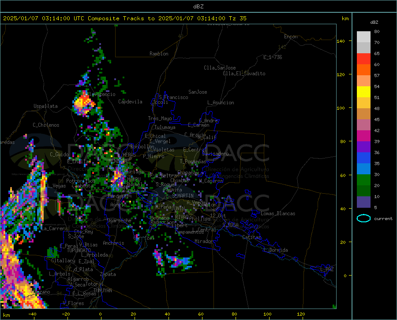The image size is (397, 320).
Task: Click the 'dBZ' title in the top bar
Action: [198, 7]
